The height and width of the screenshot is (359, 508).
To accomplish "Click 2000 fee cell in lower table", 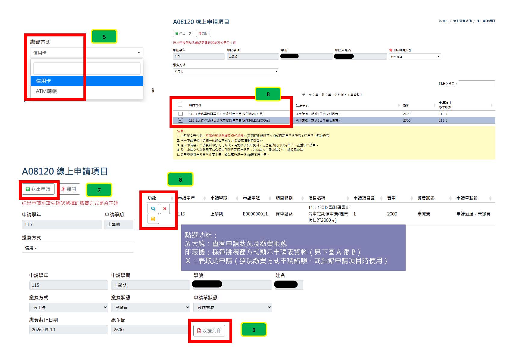I will (x=392, y=214).
